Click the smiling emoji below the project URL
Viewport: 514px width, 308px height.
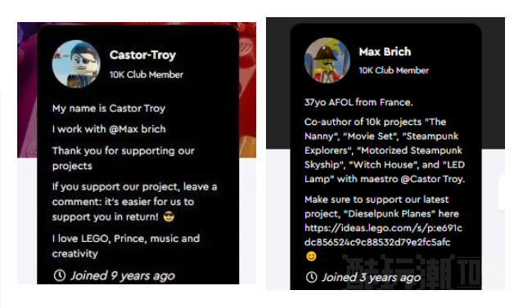(x=311, y=257)
